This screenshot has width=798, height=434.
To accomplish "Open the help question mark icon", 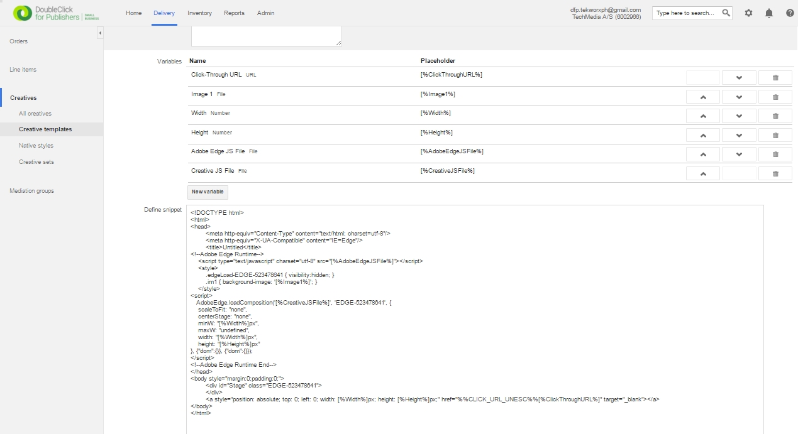I will coord(790,13).
